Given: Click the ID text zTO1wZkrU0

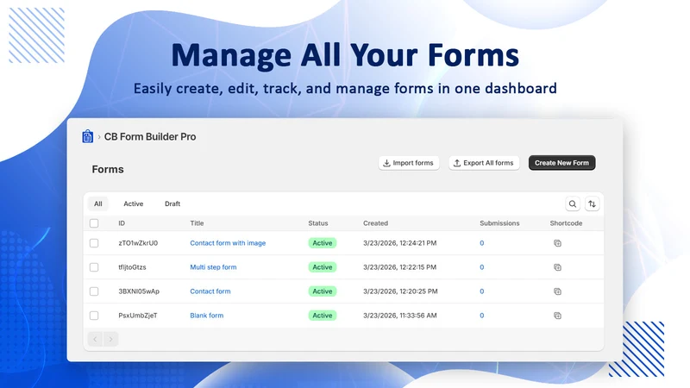Looking at the screenshot, I should 138,243.
